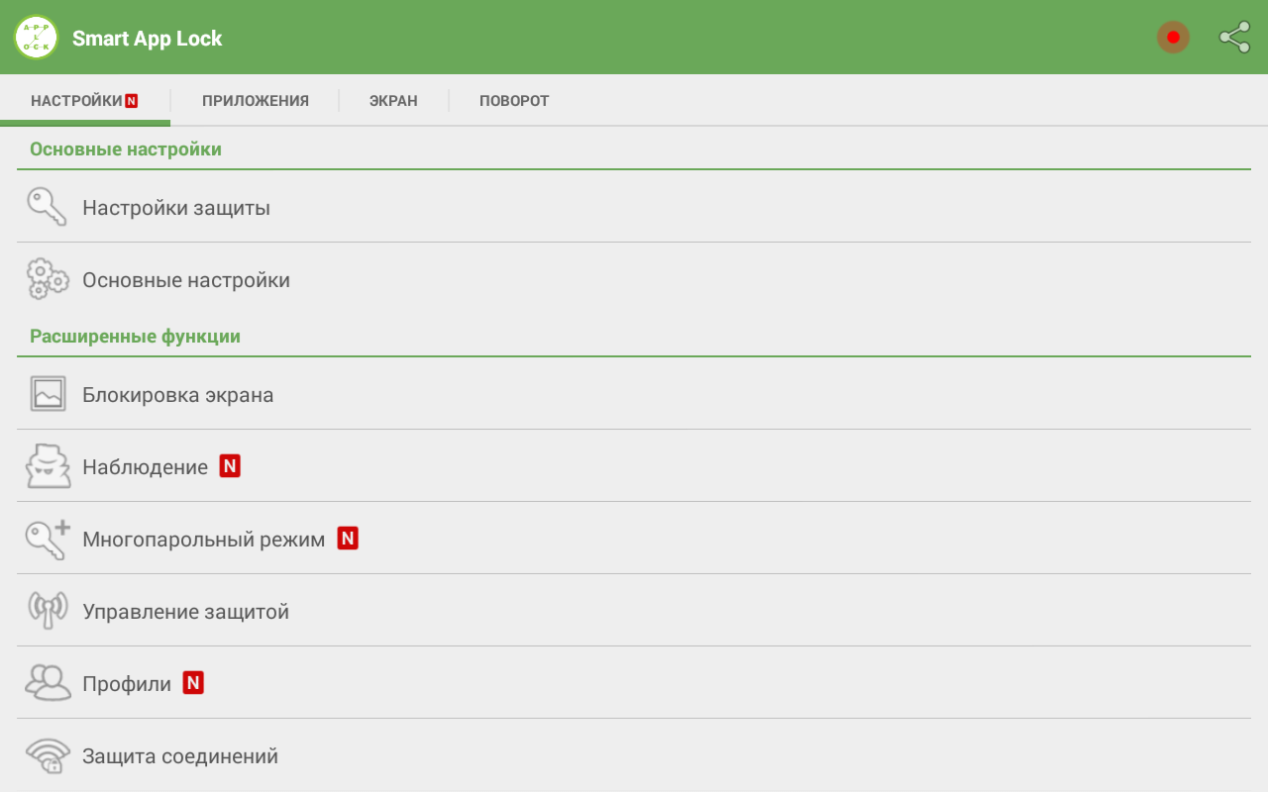Screen dimensions: 1268x792
Task: Switch to the ЭКРАН tab
Action: (393, 101)
